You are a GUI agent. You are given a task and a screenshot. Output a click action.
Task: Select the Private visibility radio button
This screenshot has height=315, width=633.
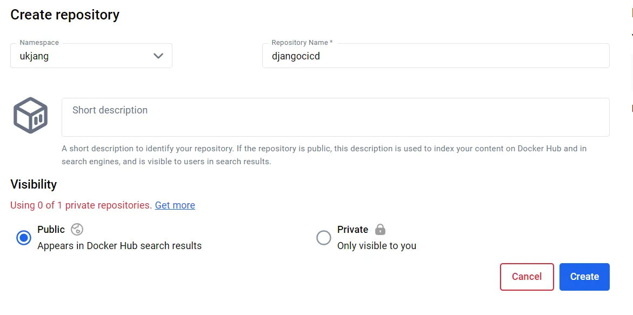click(324, 238)
